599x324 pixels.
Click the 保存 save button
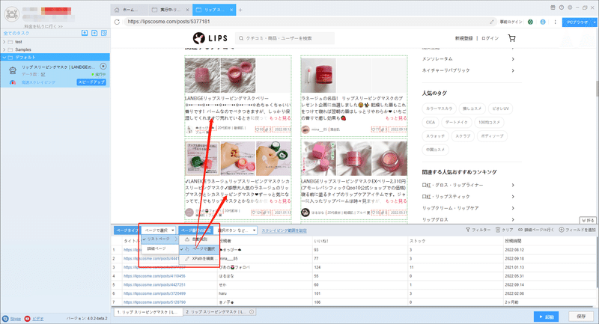tap(581, 317)
